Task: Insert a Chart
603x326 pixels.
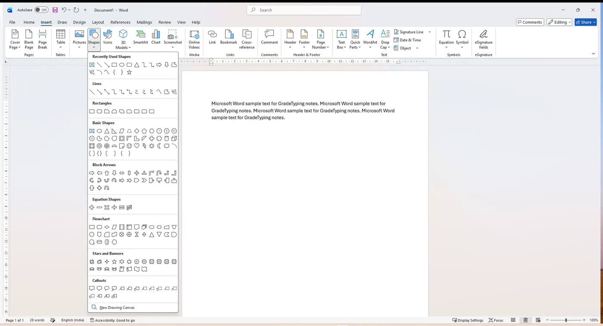Action: click(156, 37)
